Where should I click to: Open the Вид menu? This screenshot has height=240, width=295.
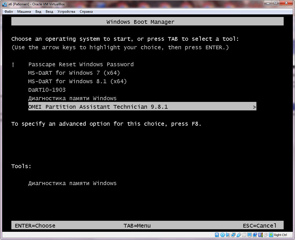point(38,12)
